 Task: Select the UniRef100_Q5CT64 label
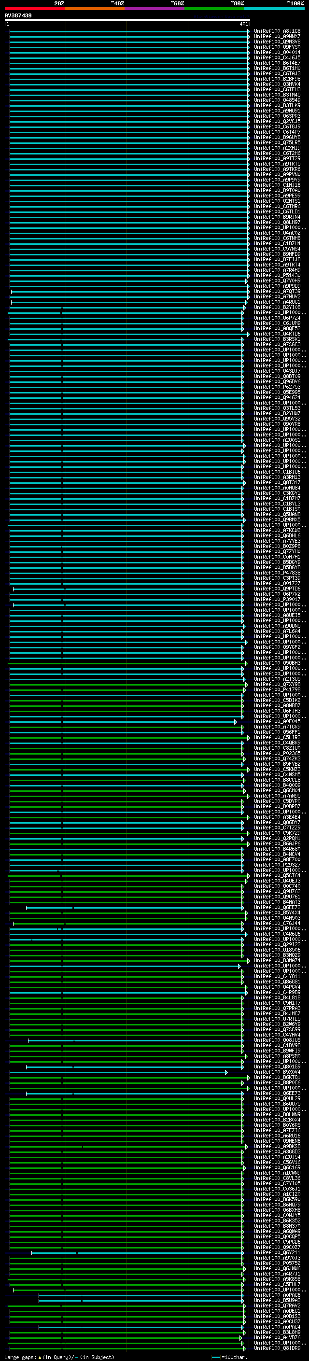click(x=277, y=875)
